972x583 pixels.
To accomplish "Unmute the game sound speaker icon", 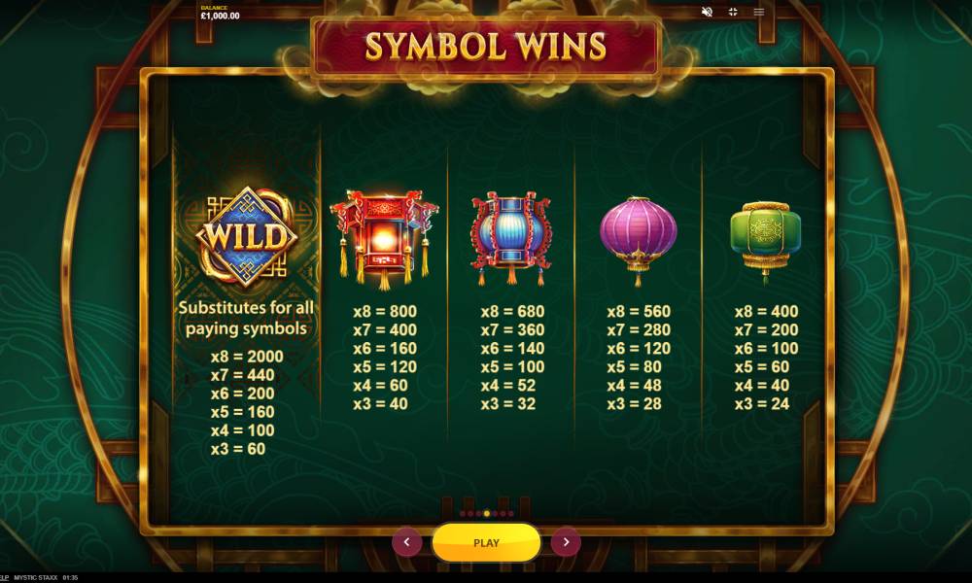I will pos(707,12).
